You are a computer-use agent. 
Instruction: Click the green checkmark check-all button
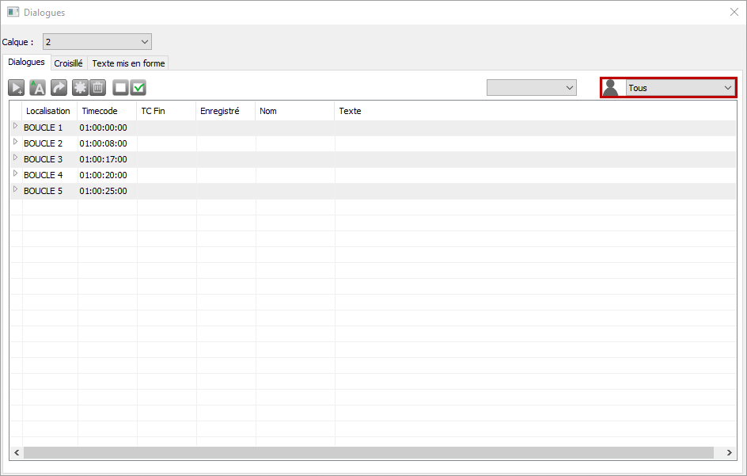pos(138,88)
